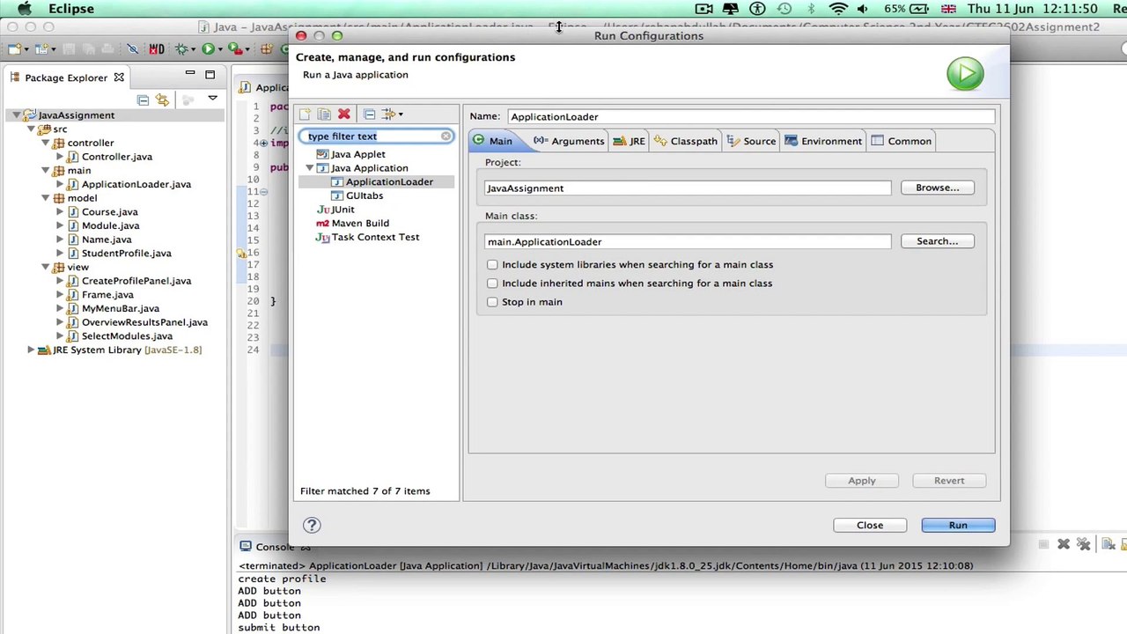Open Package Explorer view menu triangle

212,99
